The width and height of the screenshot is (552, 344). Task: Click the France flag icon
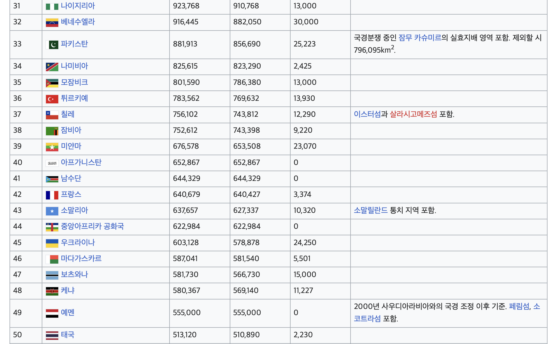(52, 195)
